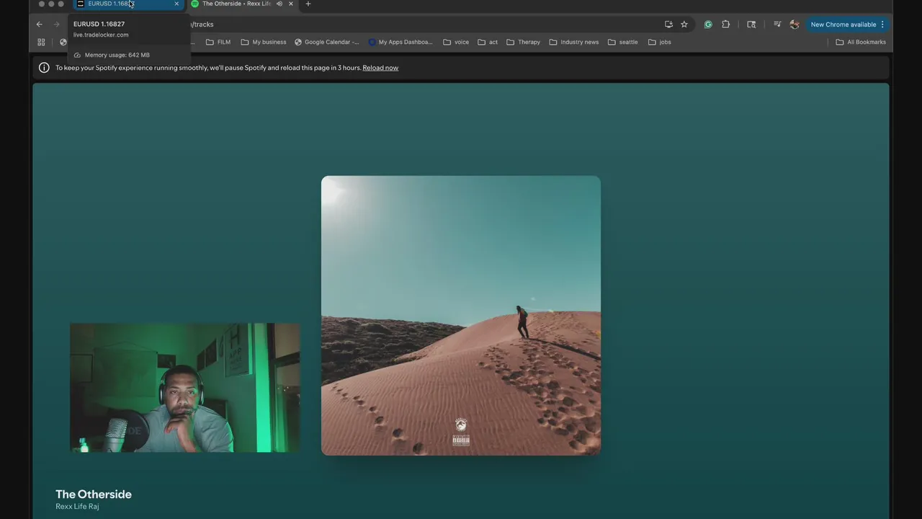This screenshot has height=519, width=922.
Task: Open the Therapy bookmarks folder
Action: coord(524,42)
